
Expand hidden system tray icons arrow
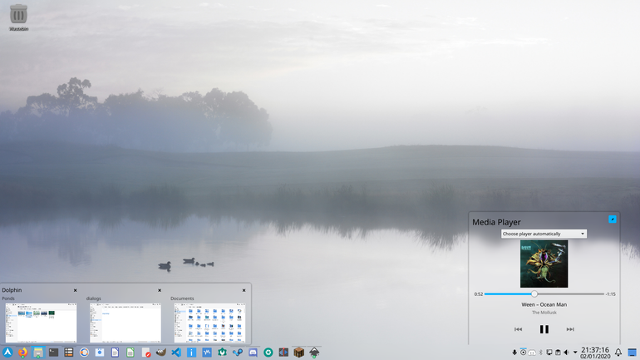click(575, 353)
